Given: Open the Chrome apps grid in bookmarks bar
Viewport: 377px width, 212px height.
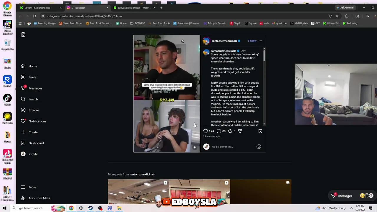Looking at the screenshot, I should [x=20, y=23].
